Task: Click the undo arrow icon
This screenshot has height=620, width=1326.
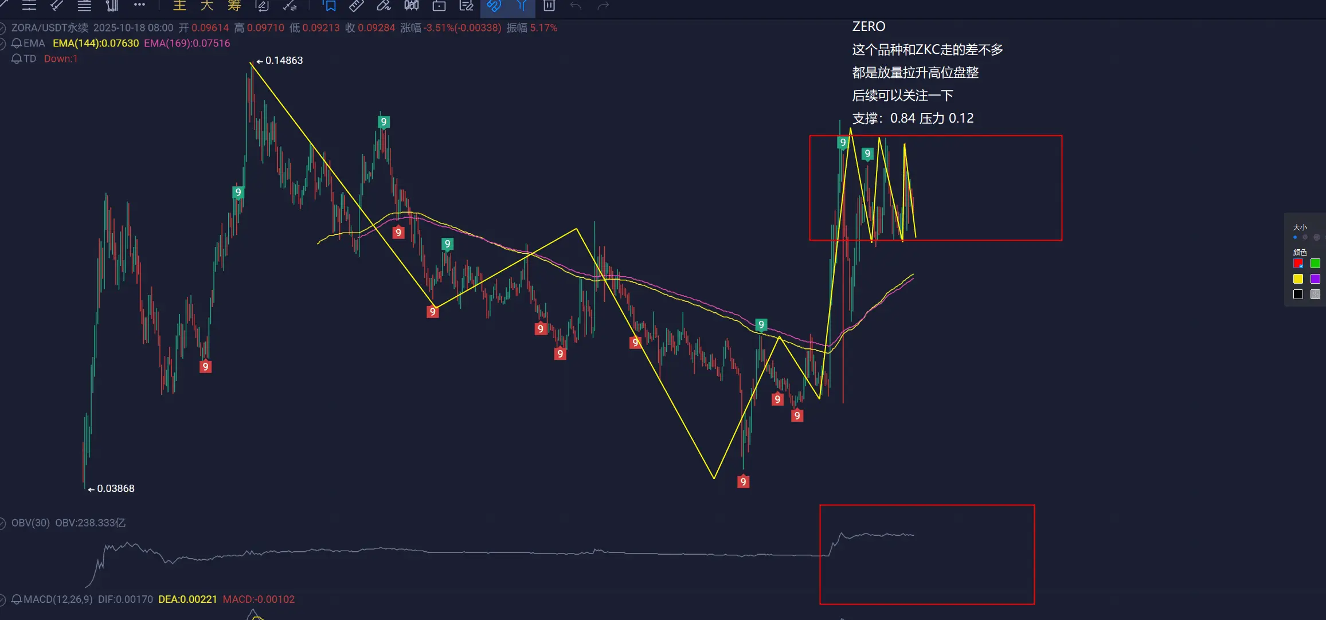Action: (576, 6)
